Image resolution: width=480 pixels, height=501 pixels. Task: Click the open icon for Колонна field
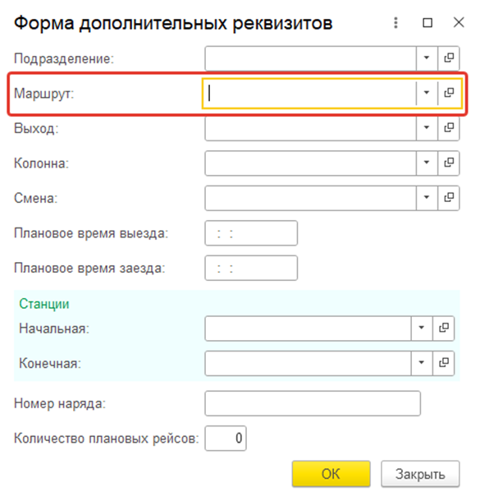(449, 163)
